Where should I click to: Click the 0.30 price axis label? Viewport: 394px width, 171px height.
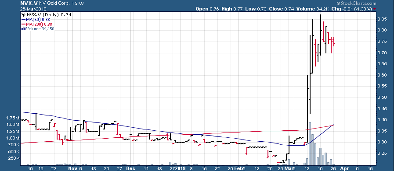382,142
